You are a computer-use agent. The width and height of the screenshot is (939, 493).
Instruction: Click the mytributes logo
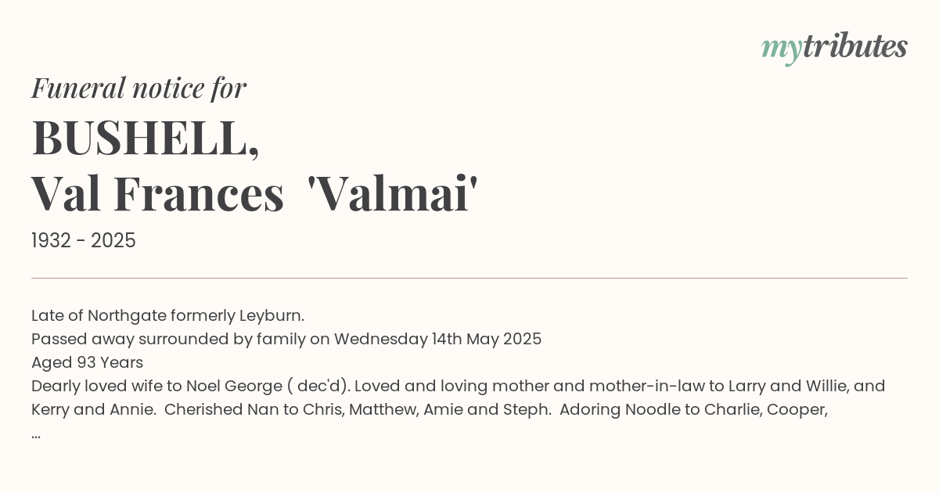834,48
